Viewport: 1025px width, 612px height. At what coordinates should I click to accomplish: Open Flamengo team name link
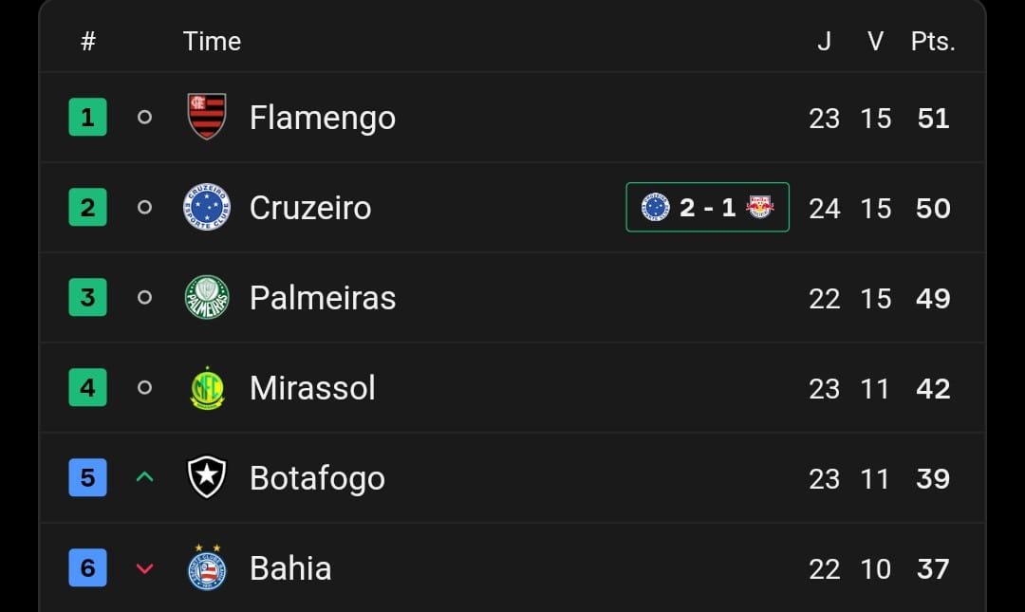pos(323,118)
